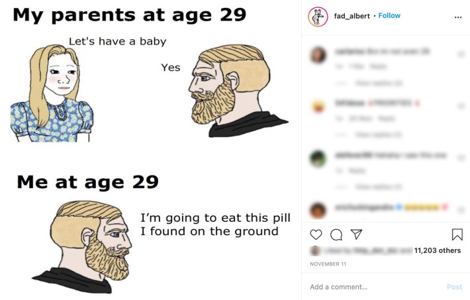
Task: Open the more options ellipsis menu
Action: point(458,17)
